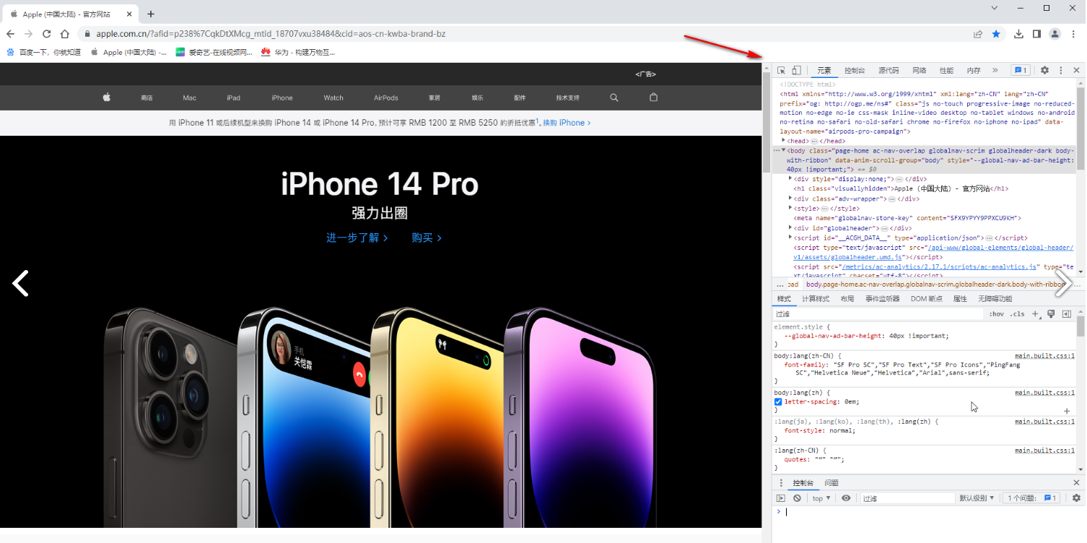Switch to the 控制台 tab in top toolbar
The image size is (1087, 543).
[854, 70]
